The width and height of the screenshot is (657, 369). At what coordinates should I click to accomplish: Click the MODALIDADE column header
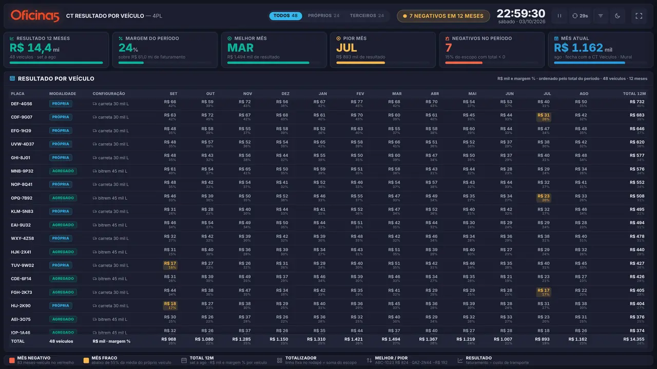(x=63, y=94)
